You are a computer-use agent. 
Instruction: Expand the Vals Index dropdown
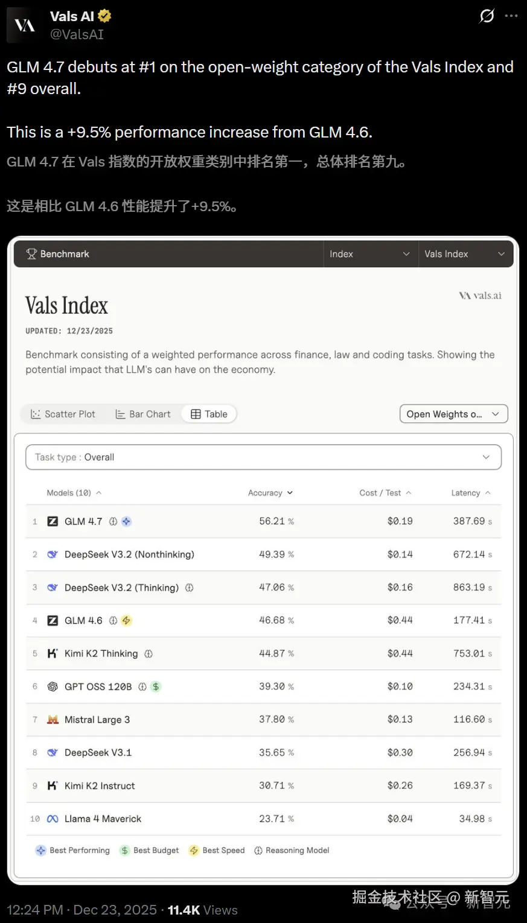pos(464,254)
